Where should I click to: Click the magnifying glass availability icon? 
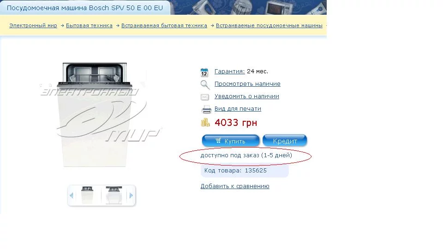tap(205, 84)
